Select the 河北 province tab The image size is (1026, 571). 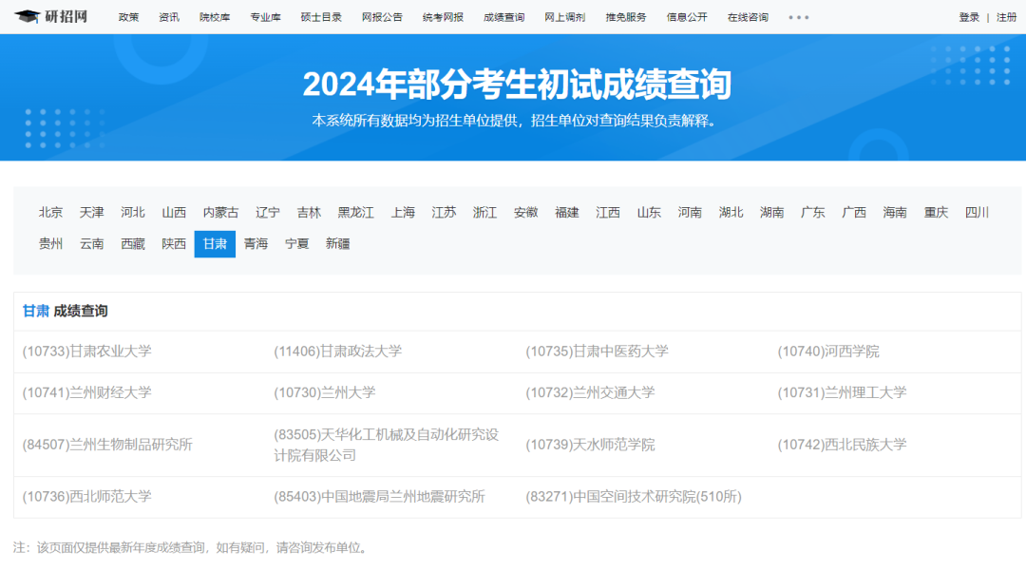[133, 212]
